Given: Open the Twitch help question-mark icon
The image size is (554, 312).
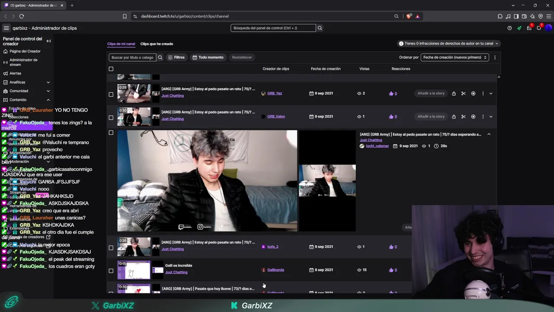Looking at the screenshot, I should click(509, 28).
